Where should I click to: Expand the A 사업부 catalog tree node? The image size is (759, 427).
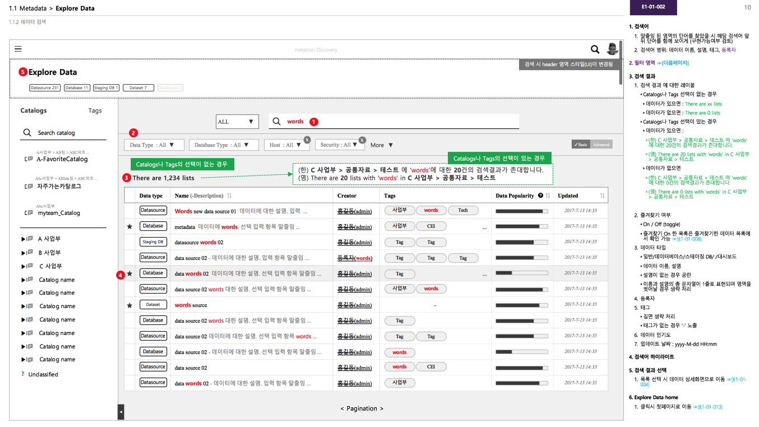pyautogui.click(x=23, y=239)
